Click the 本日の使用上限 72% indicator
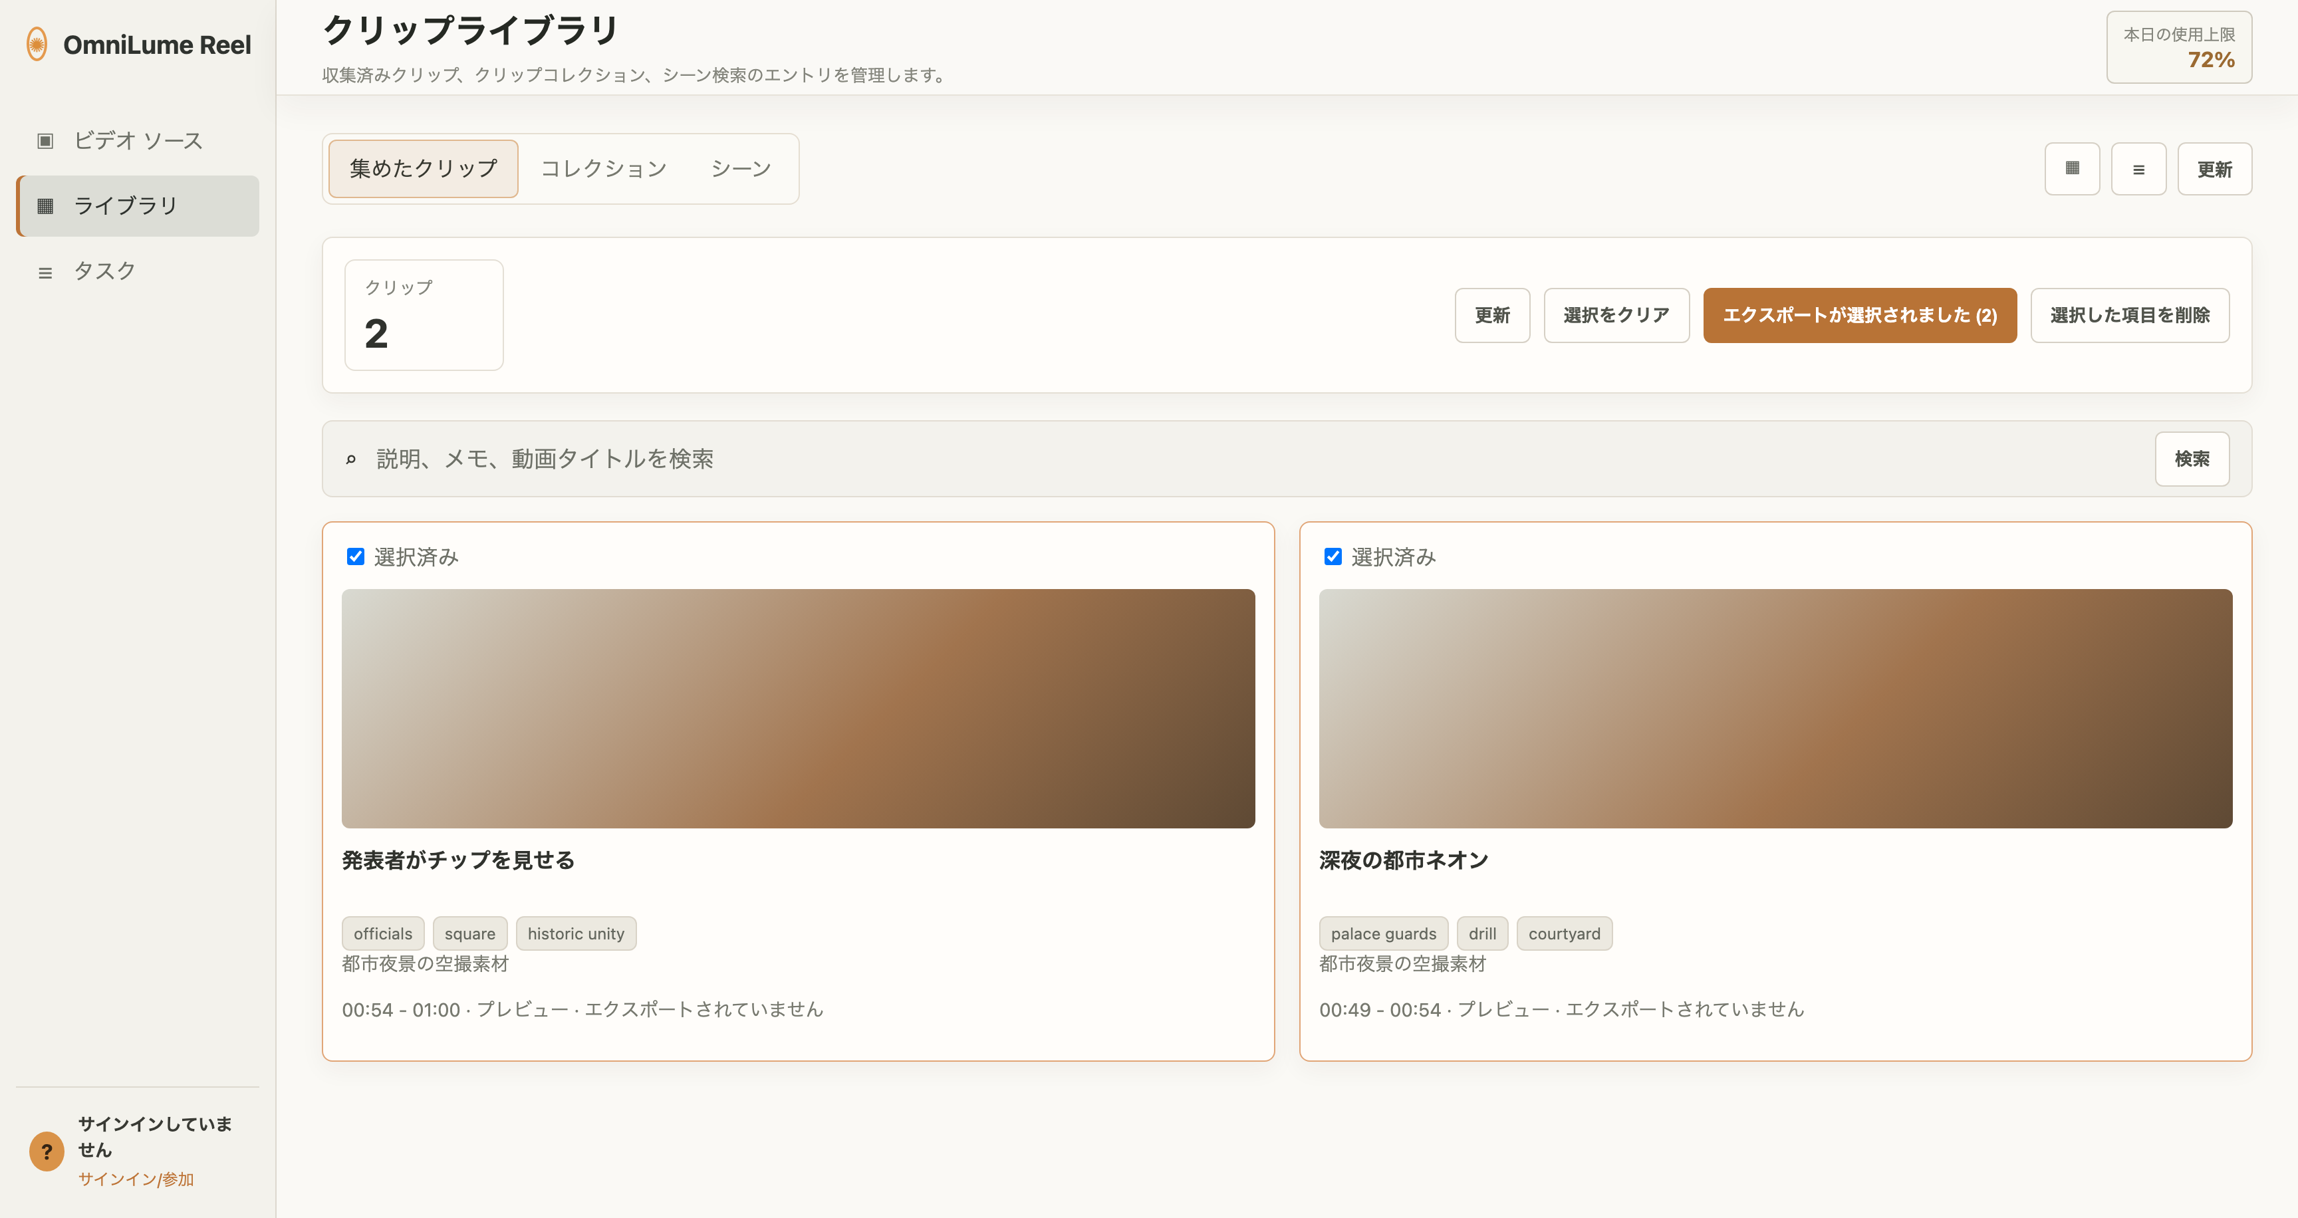2298x1218 pixels. (2178, 47)
